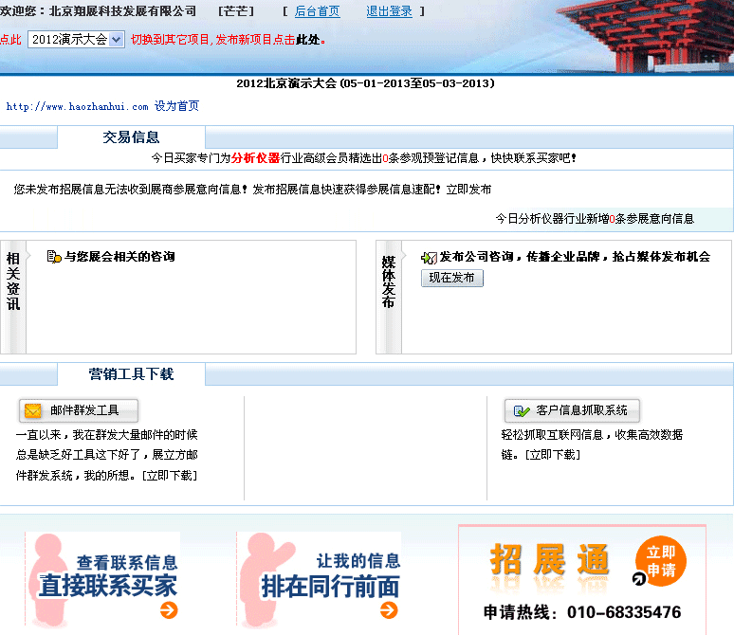Screen dimensions: 734x635
Task: Click 立即下载 under 客户信息抓取系统
Action: click(x=553, y=454)
